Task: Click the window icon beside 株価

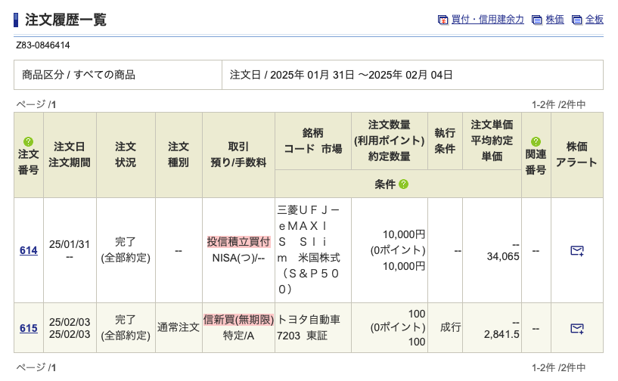Action: click(537, 20)
